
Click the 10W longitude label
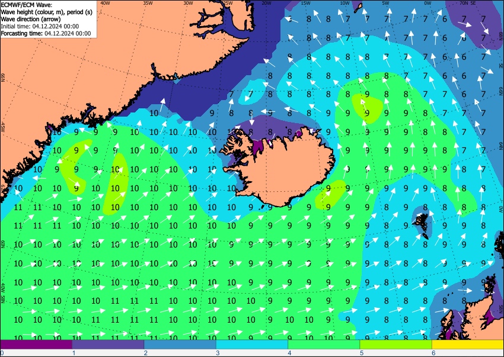tap(344, 3)
